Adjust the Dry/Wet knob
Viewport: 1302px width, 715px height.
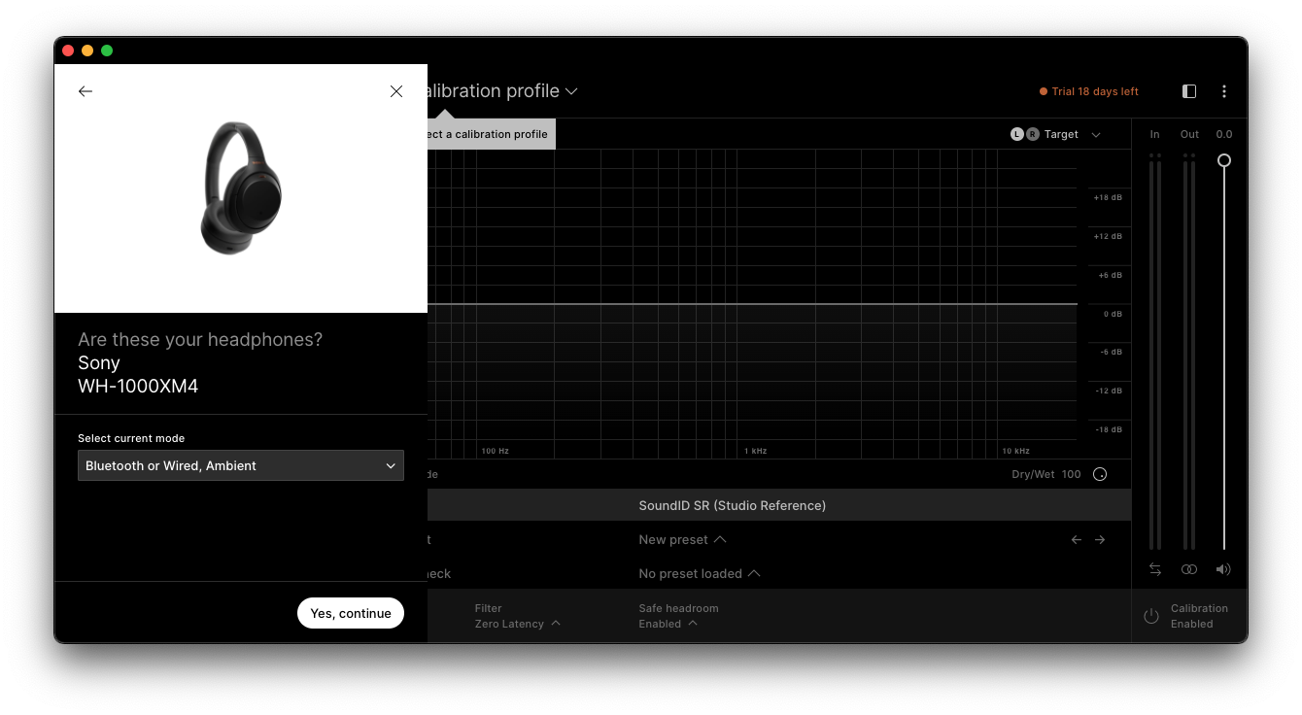[x=1100, y=474]
